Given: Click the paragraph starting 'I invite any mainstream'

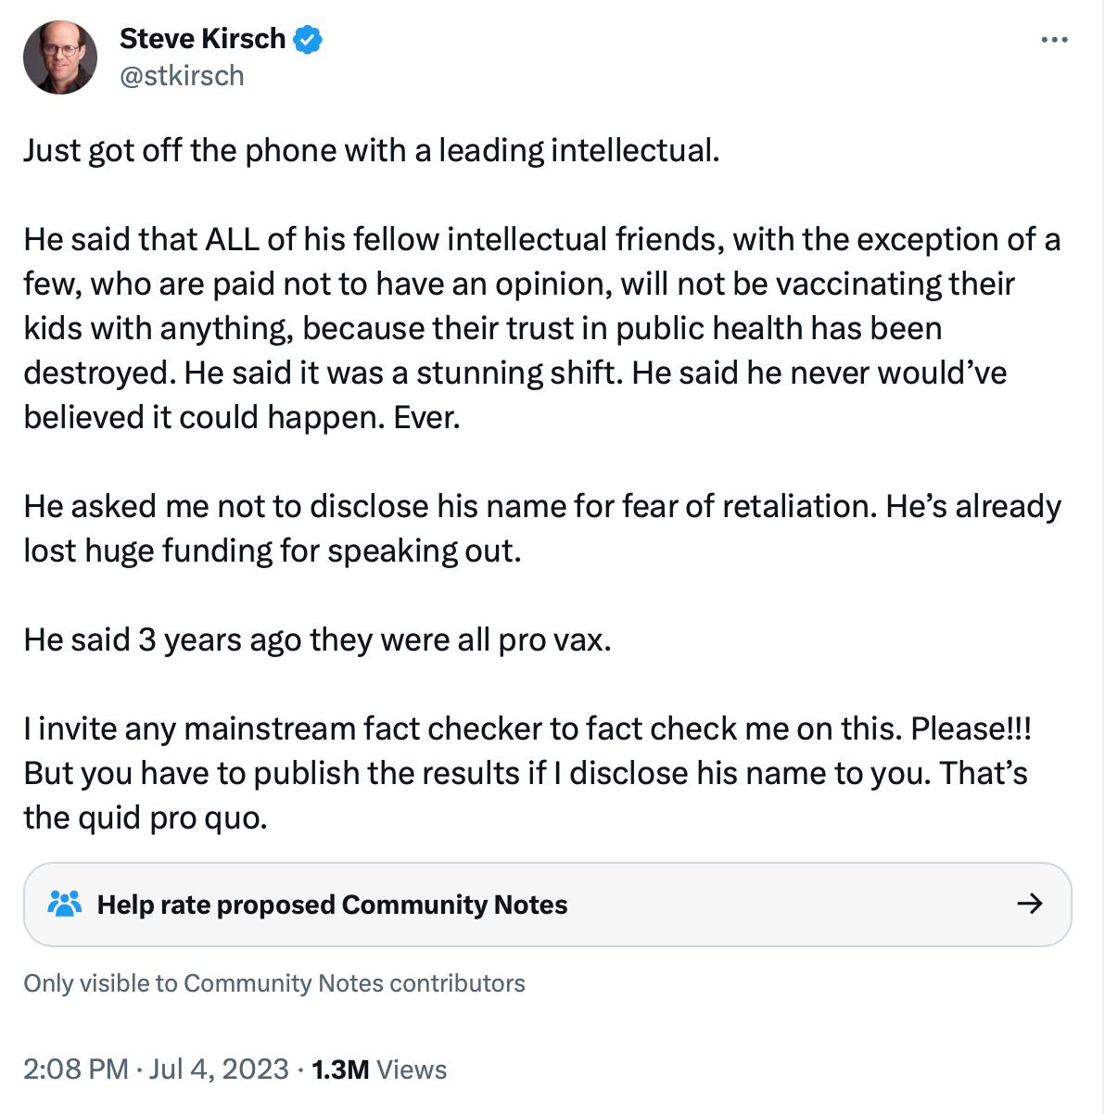Looking at the screenshot, I should 527,773.
